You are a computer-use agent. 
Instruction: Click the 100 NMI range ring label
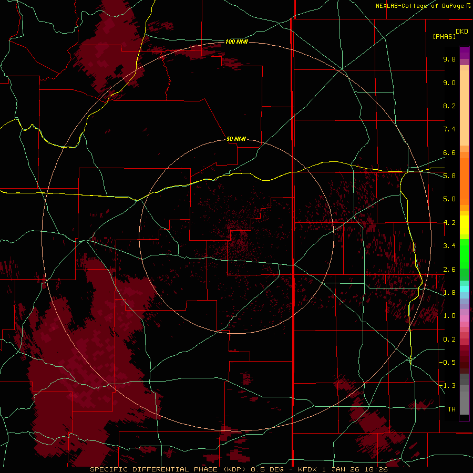[x=236, y=42]
